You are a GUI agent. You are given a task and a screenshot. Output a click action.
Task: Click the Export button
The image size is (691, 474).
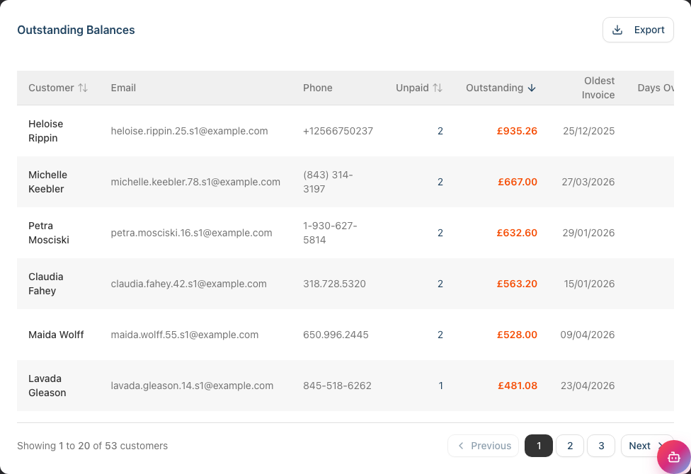(x=638, y=30)
